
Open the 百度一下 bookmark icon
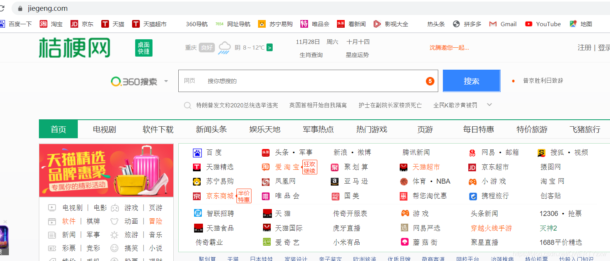click(2, 24)
